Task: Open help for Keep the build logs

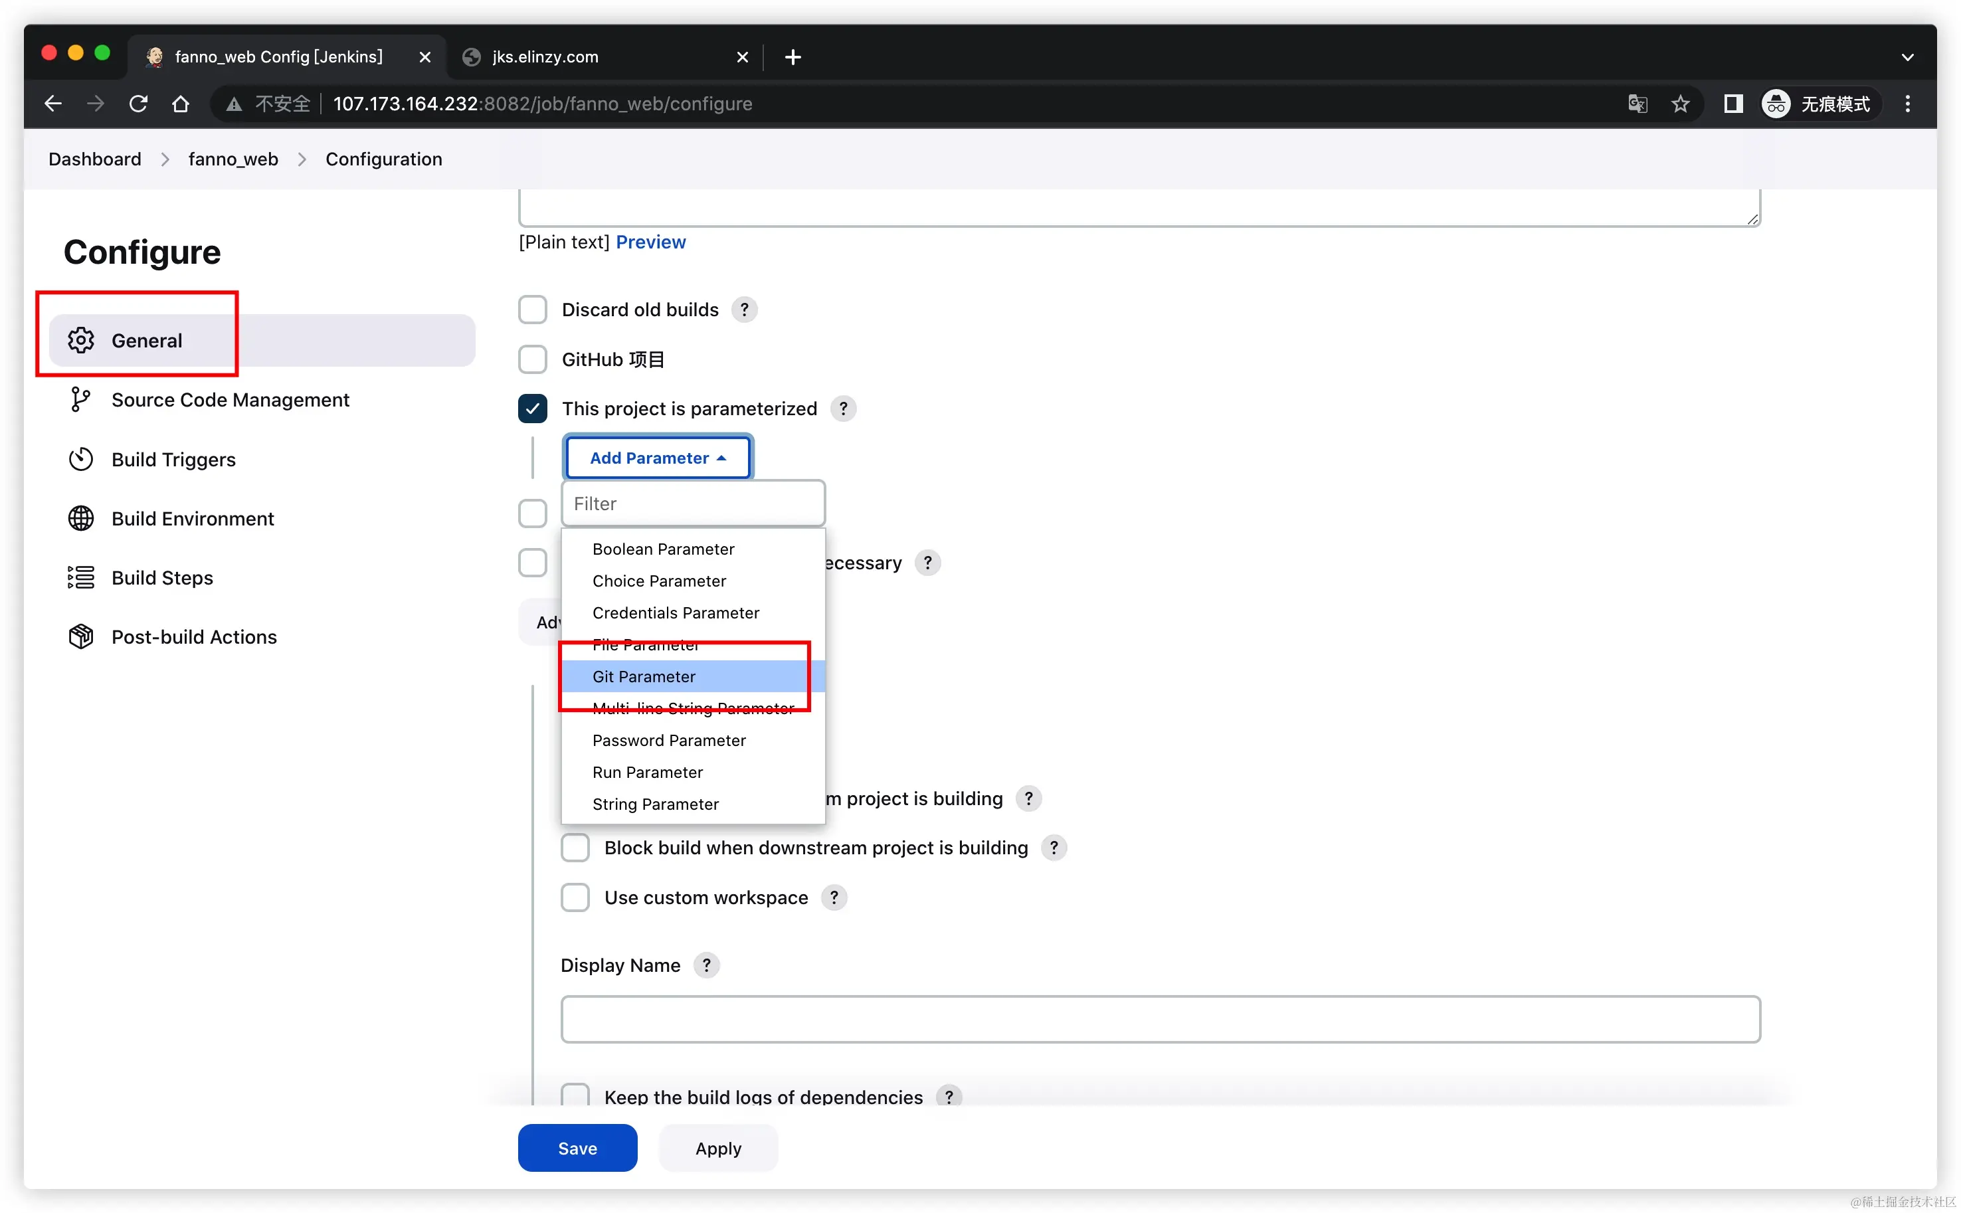Action: pyautogui.click(x=949, y=1097)
